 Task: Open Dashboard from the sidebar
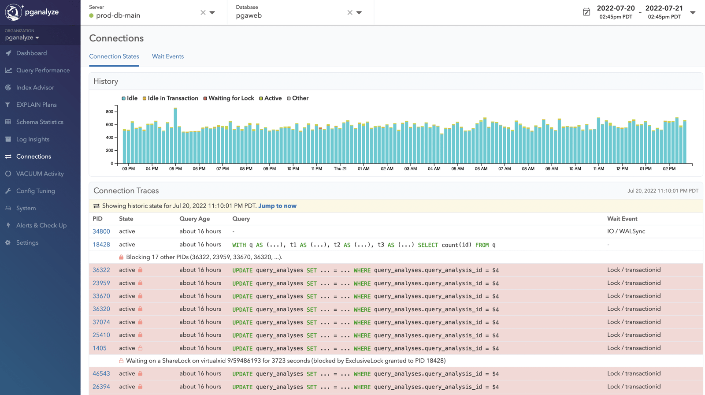pyautogui.click(x=31, y=53)
